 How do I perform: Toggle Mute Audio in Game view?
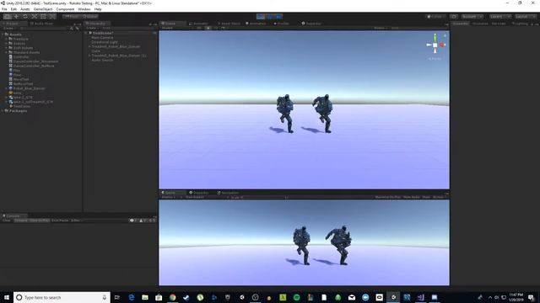[x=411, y=197]
